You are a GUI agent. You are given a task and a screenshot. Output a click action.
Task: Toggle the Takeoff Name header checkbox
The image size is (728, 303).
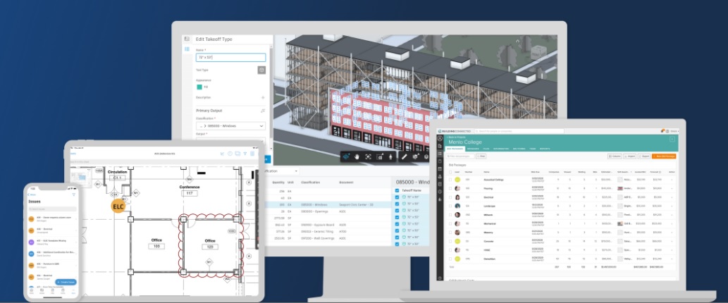397,190
